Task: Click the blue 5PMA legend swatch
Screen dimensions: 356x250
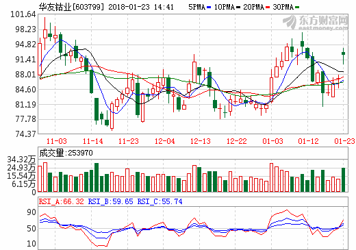Action: coord(209,8)
